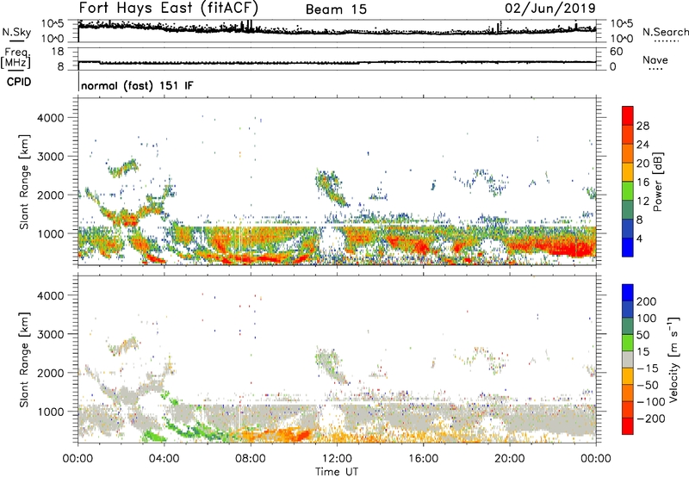The height and width of the screenshot is (477, 689).
Task: Click the "Freq. [MHz]" axis label
Action: point(16,59)
